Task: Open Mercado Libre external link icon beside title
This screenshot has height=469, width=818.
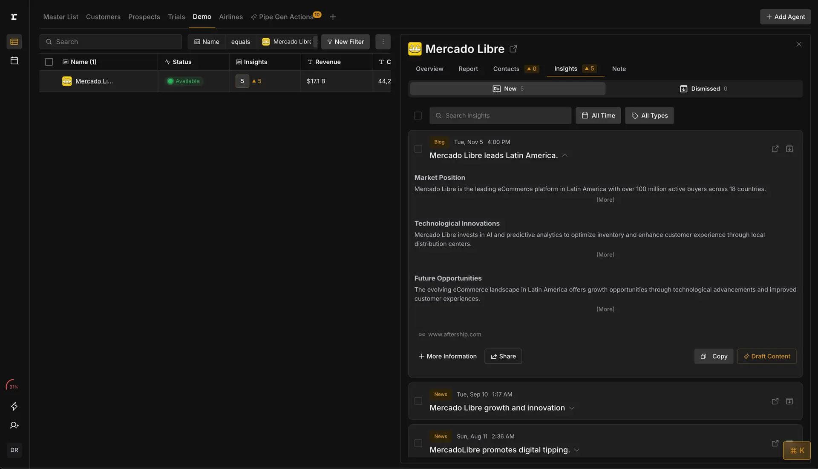Action: click(513, 49)
